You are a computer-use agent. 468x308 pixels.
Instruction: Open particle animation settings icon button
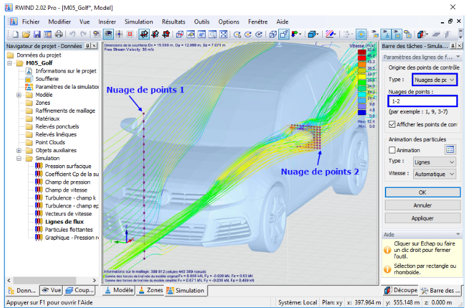[450, 150]
